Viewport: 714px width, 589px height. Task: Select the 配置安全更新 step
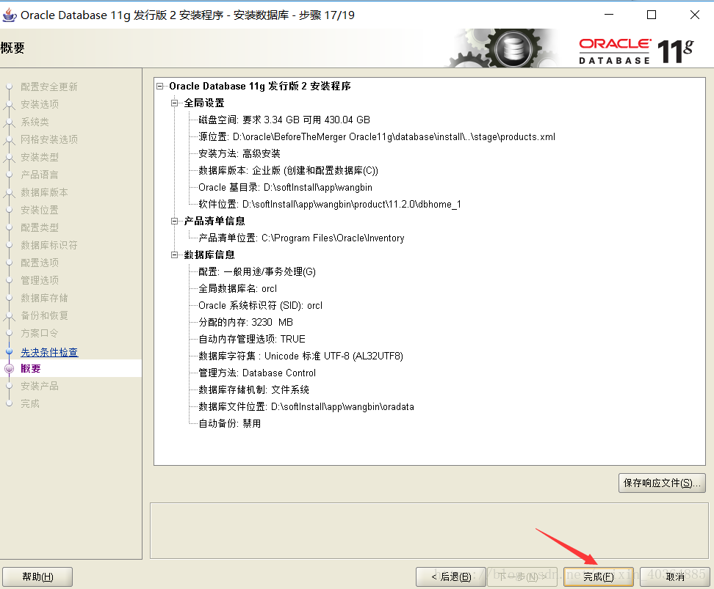click(49, 87)
